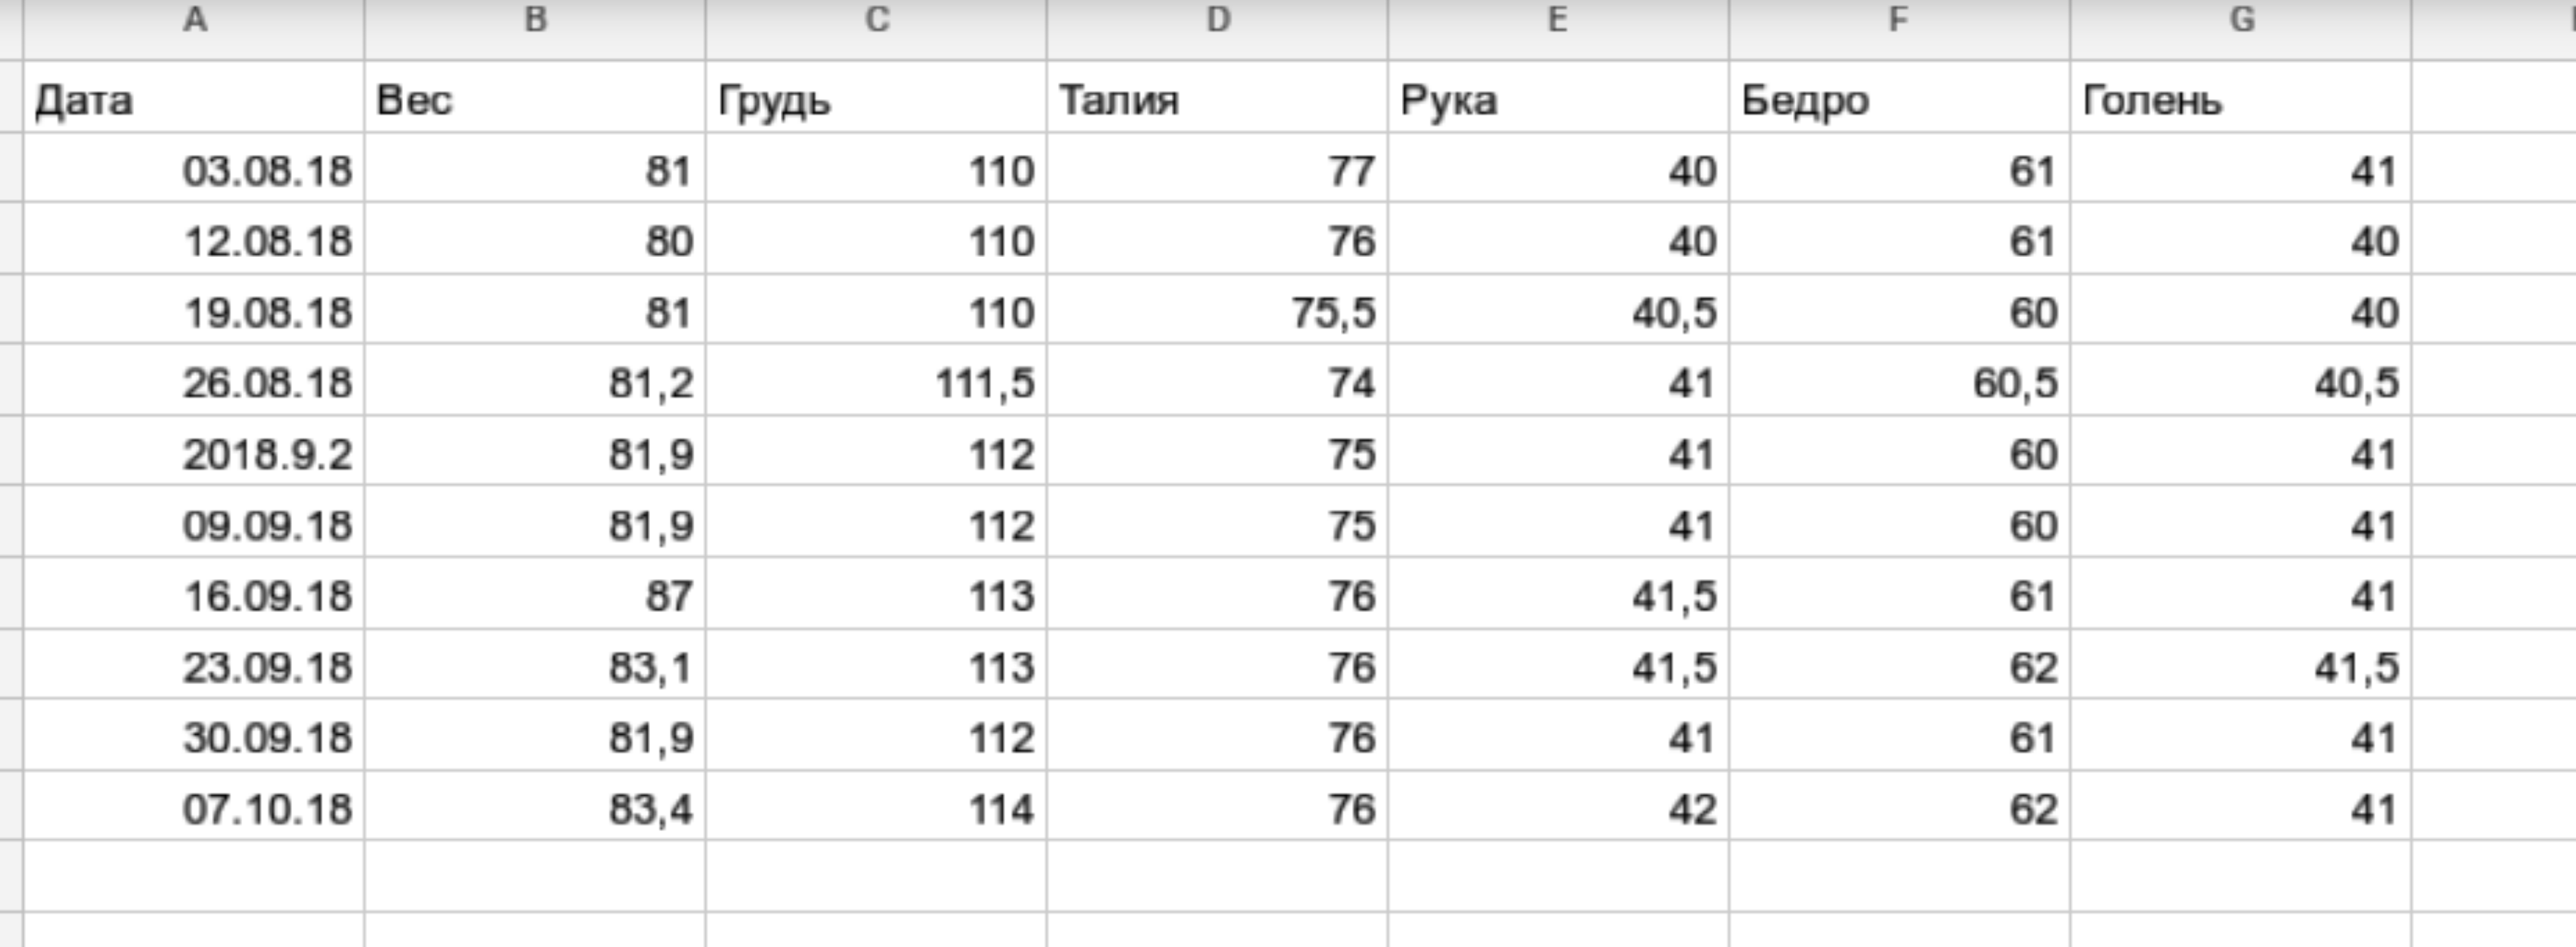Click the cell with value 75,5
The height and width of the screenshot is (947, 2576).
click(x=1217, y=313)
